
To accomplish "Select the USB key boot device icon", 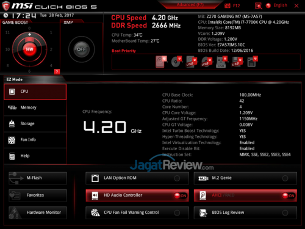I will [x=221, y=62].
